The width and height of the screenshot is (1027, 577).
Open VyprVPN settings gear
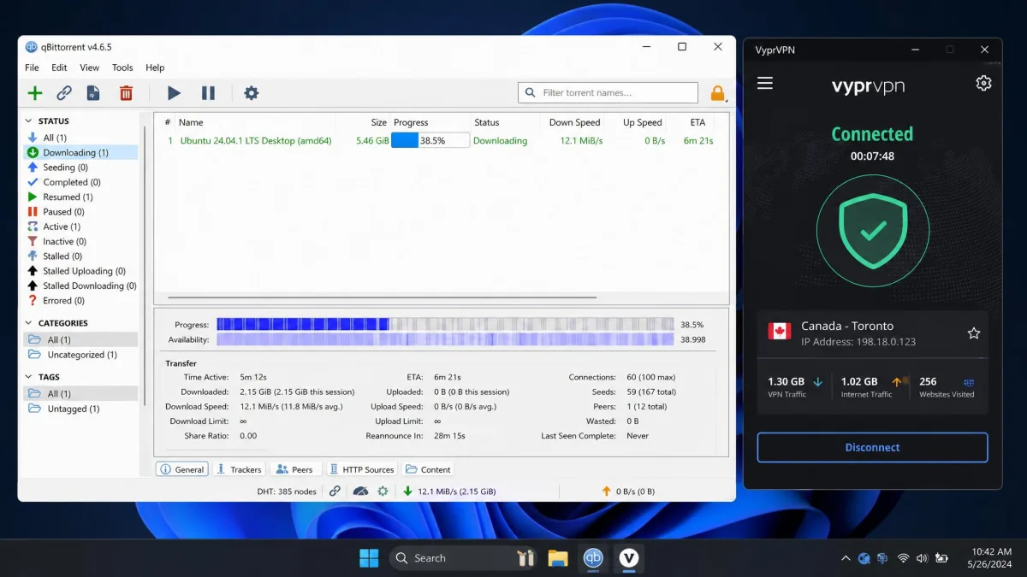983,83
